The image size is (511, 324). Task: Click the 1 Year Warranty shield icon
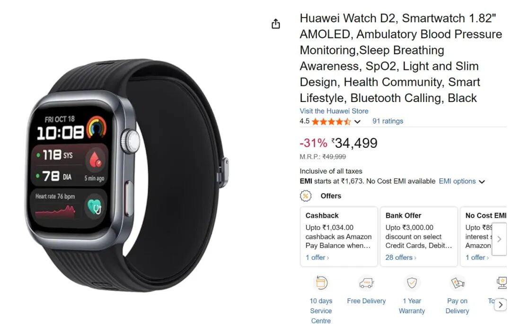(x=412, y=282)
